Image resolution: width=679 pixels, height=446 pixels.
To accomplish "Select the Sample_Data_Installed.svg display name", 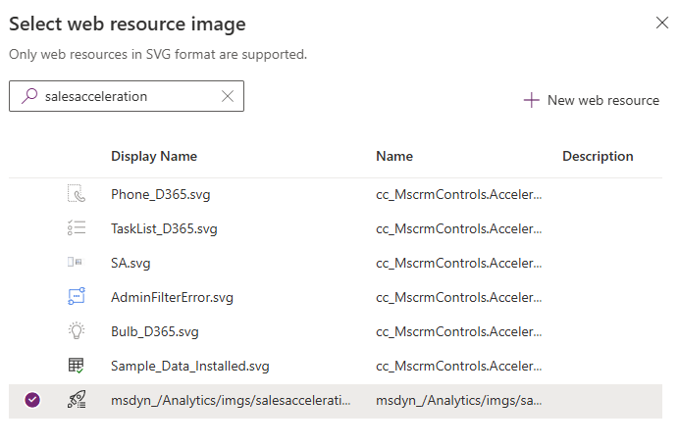I will (190, 366).
